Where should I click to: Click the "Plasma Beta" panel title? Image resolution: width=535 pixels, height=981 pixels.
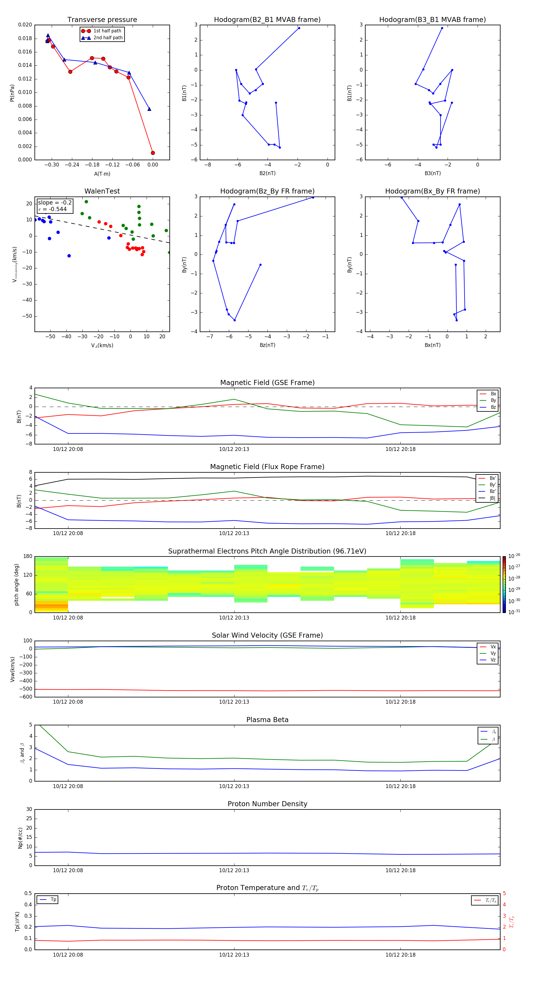[267, 720]
